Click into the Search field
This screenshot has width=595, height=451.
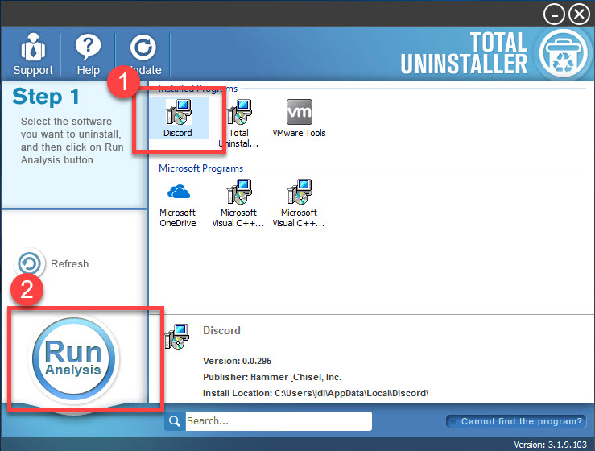point(279,421)
